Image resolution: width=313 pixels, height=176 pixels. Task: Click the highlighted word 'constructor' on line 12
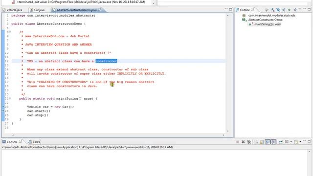[107, 61]
